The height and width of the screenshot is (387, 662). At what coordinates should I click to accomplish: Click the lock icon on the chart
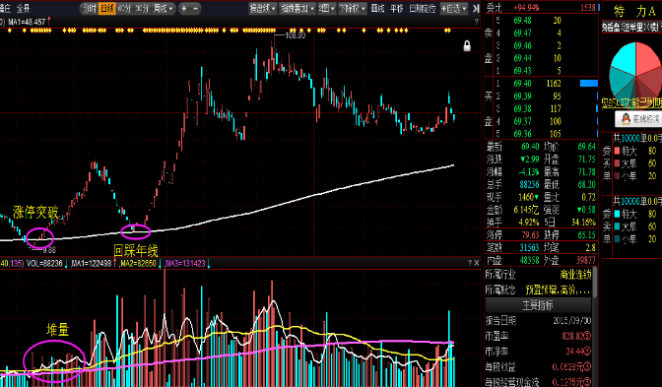[x=467, y=46]
